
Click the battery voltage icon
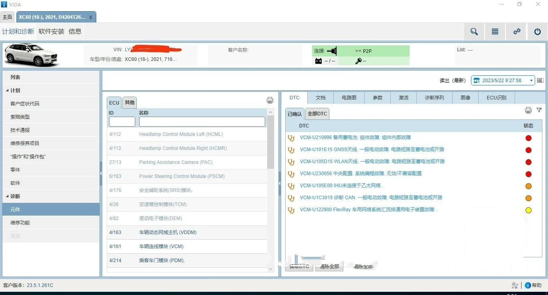[x=319, y=61]
